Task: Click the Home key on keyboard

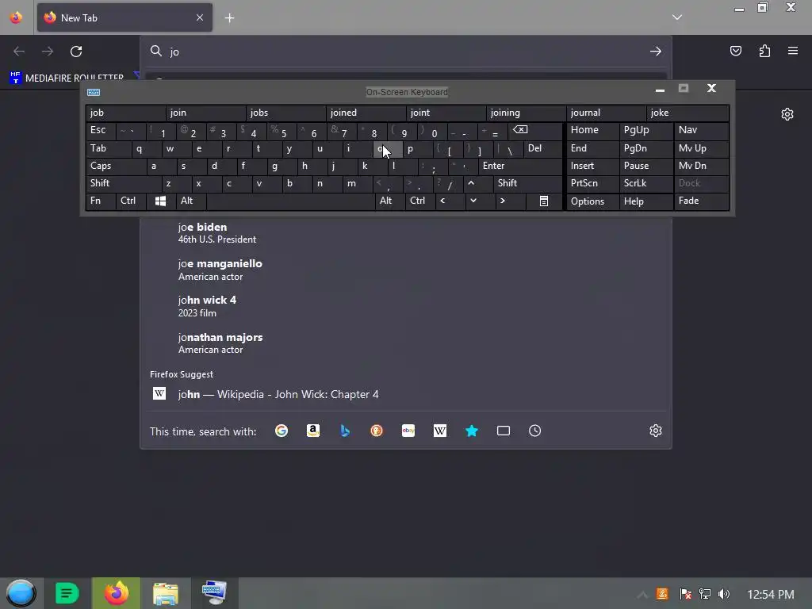Action: click(x=592, y=131)
